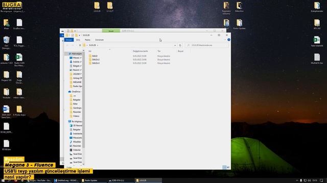Click the 3.0.0.28 breadcrumb in address bar

92,45
